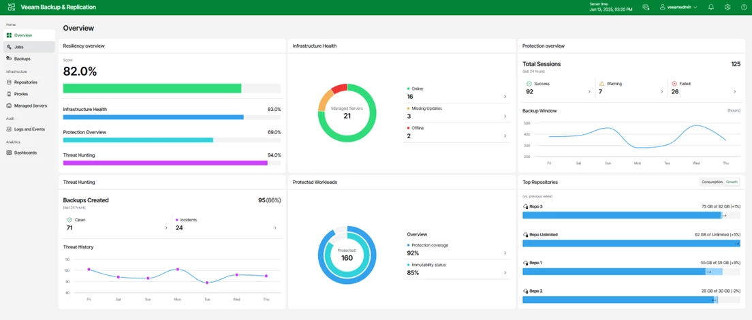
Task: Click the Protected 160 donut chart
Action: click(x=347, y=255)
